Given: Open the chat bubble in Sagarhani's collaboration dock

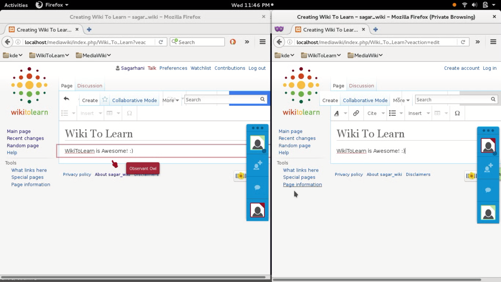Looking at the screenshot, I should [x=257, y=188].
